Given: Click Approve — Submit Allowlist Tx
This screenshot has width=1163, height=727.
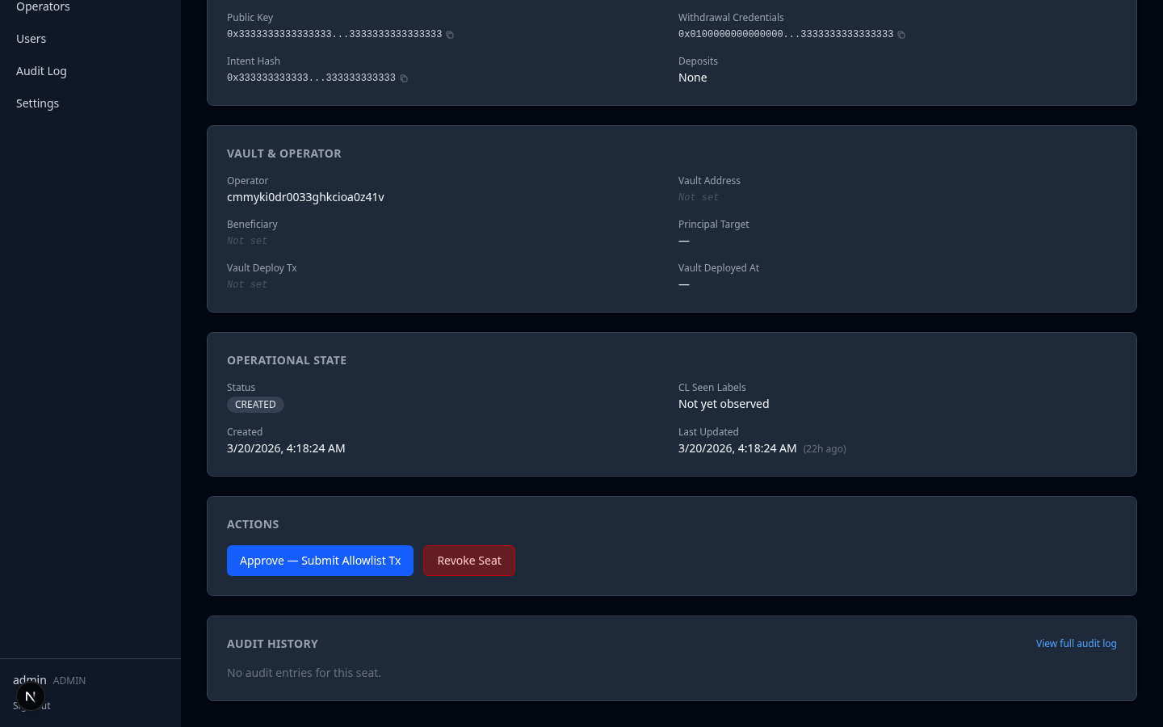Looking at the screenshot, I should (320, 560).
